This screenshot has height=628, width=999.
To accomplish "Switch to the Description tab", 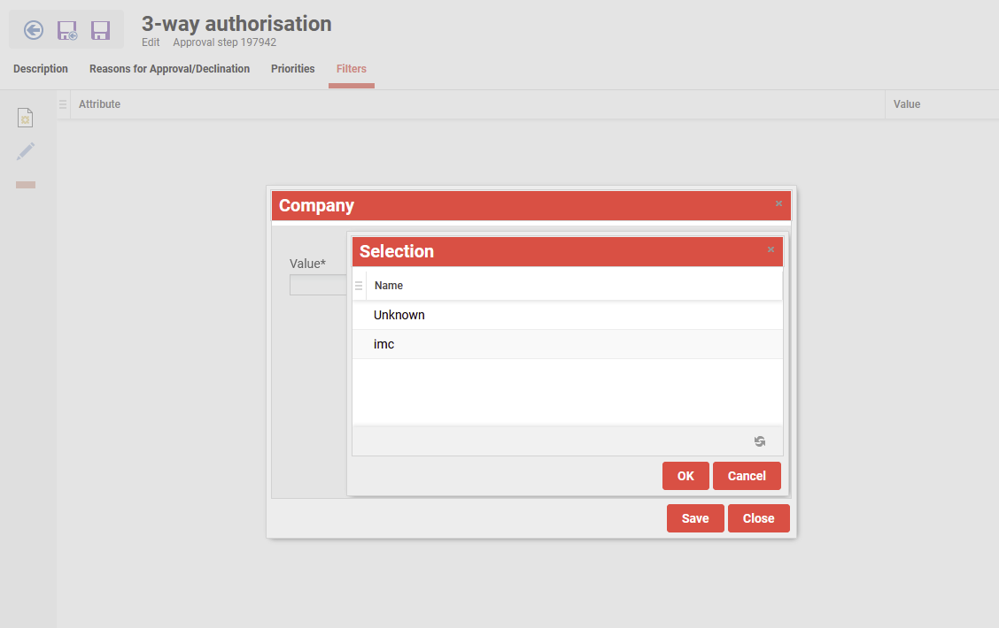I will [x=41, y=69].
